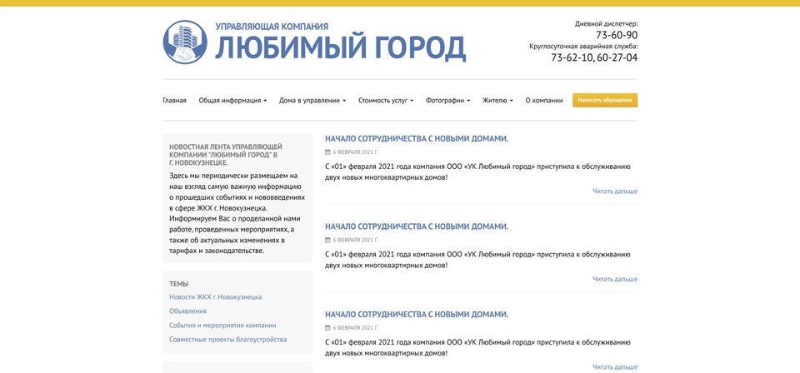Click calendar icon on third news post
Image resolution: width=800 pixels, height=373 pixels.
[x=327, y=328]
